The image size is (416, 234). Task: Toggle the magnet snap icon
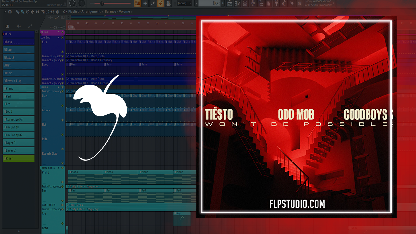(10, 12)
